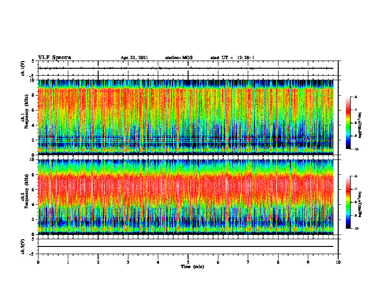Click the ch.1 colorbar "log(PSD)" units label

click(361, 125)
